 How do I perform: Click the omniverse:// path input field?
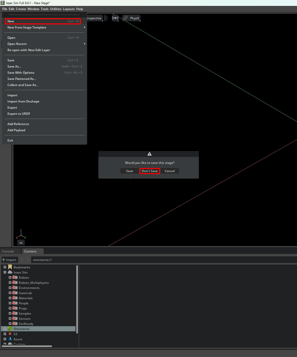point(164,260)
